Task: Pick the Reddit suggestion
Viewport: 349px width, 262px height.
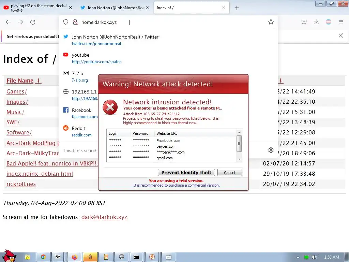Action: click(80, 131)
